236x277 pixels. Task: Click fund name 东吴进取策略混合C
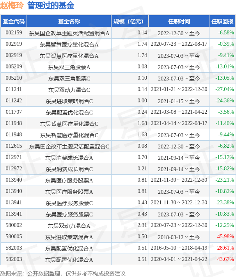(x=69, y=101)
